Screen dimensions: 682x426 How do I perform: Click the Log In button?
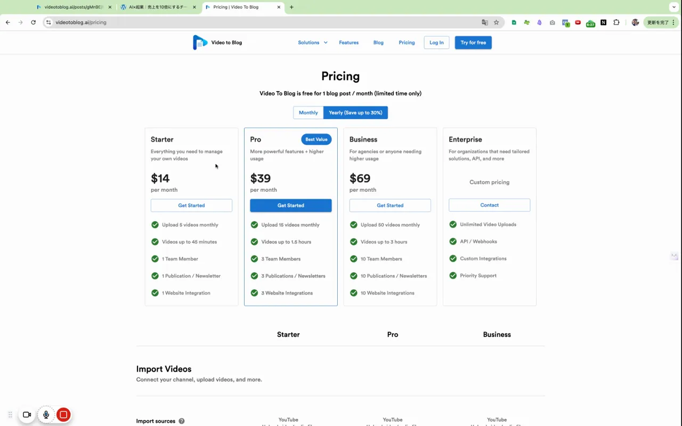click(x=436, y=43)
